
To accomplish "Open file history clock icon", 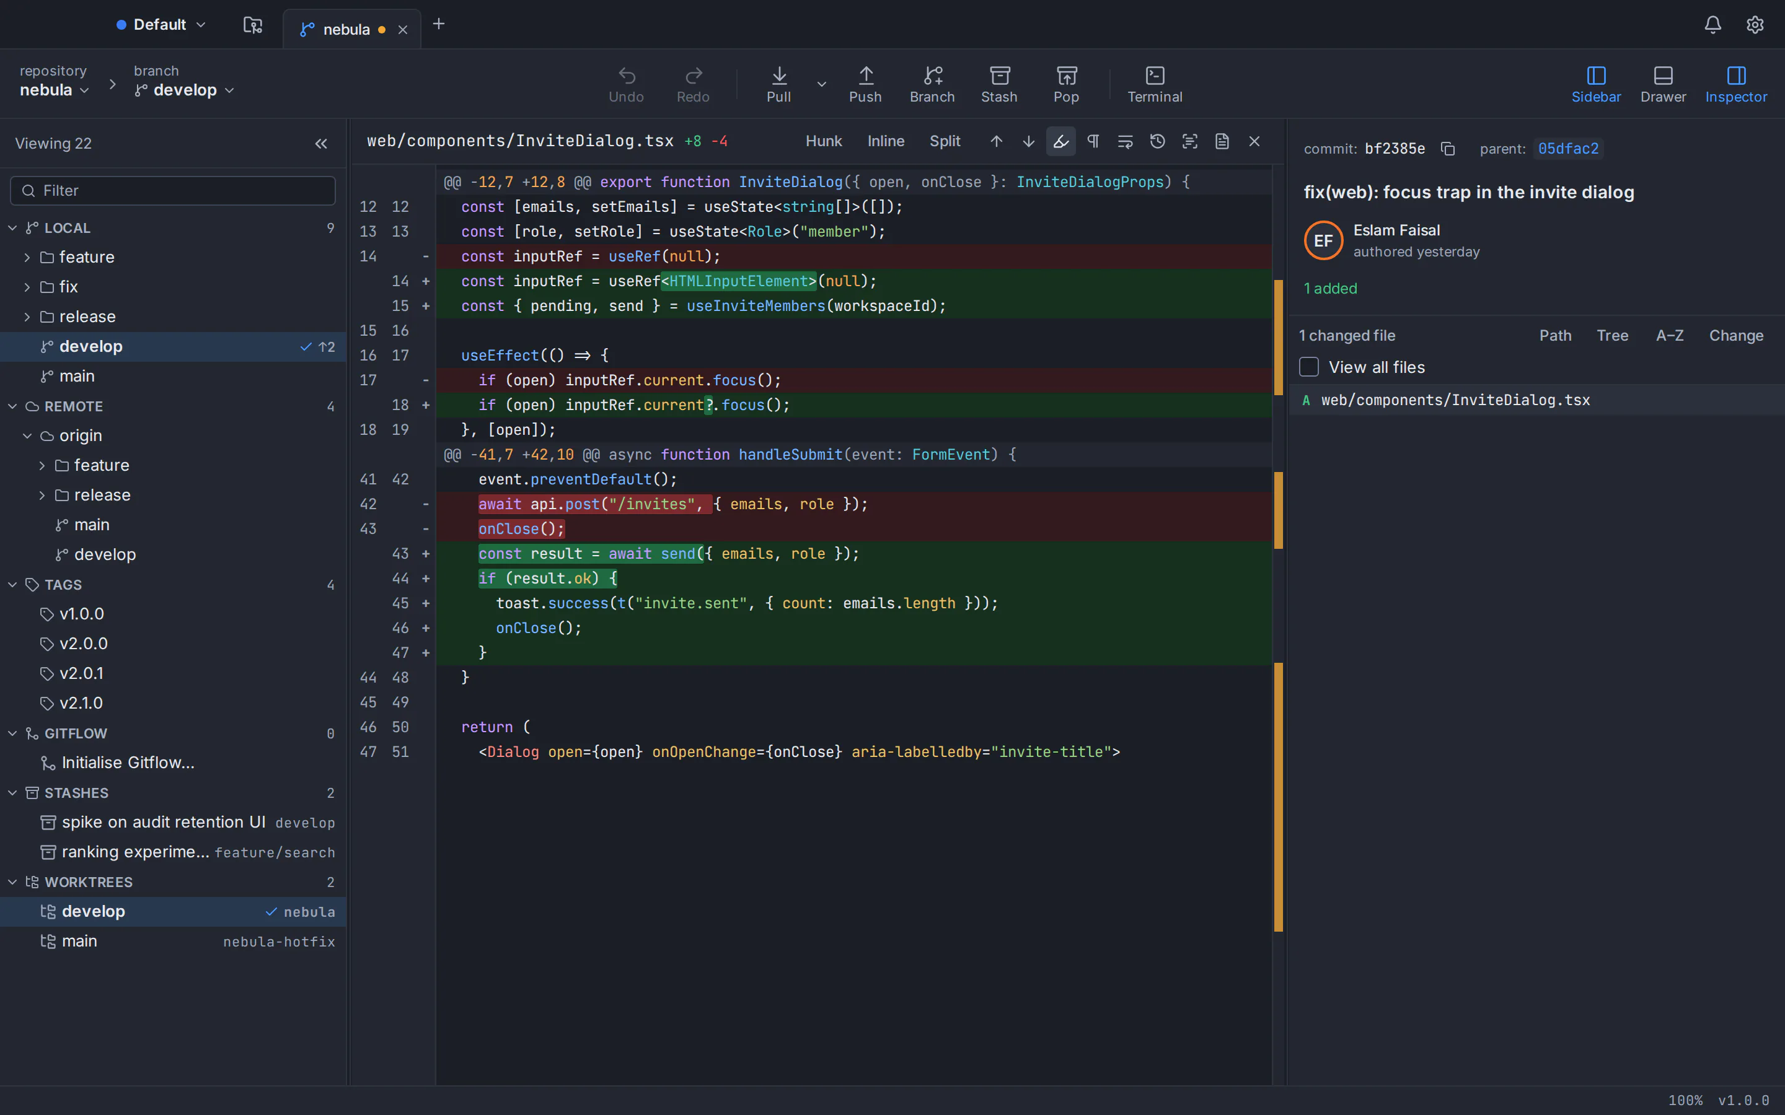I will pos(1157,141).
